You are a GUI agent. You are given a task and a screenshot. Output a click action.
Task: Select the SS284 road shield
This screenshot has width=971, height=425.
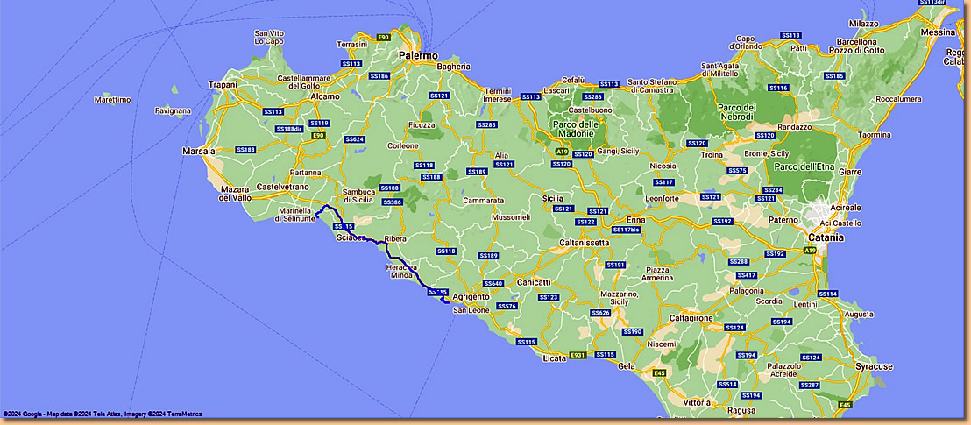(x=773, y=189)
